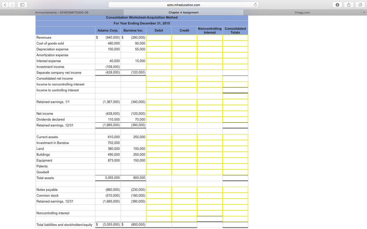The height and width of the screenshot is (229, 367).
Task: Select the Debit cell for Buildings
Action: click(x=159, y=155)
